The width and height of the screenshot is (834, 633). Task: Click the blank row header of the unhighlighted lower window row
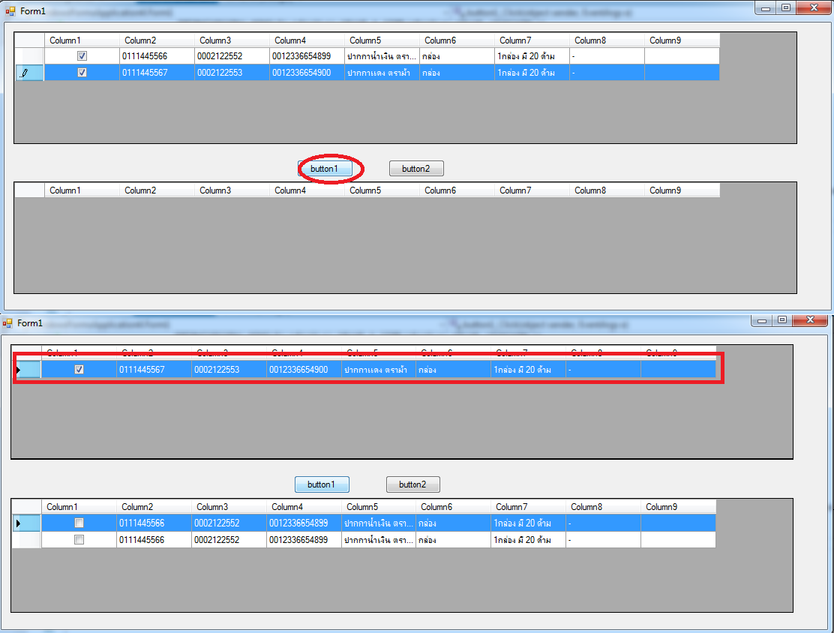point(26,540)
